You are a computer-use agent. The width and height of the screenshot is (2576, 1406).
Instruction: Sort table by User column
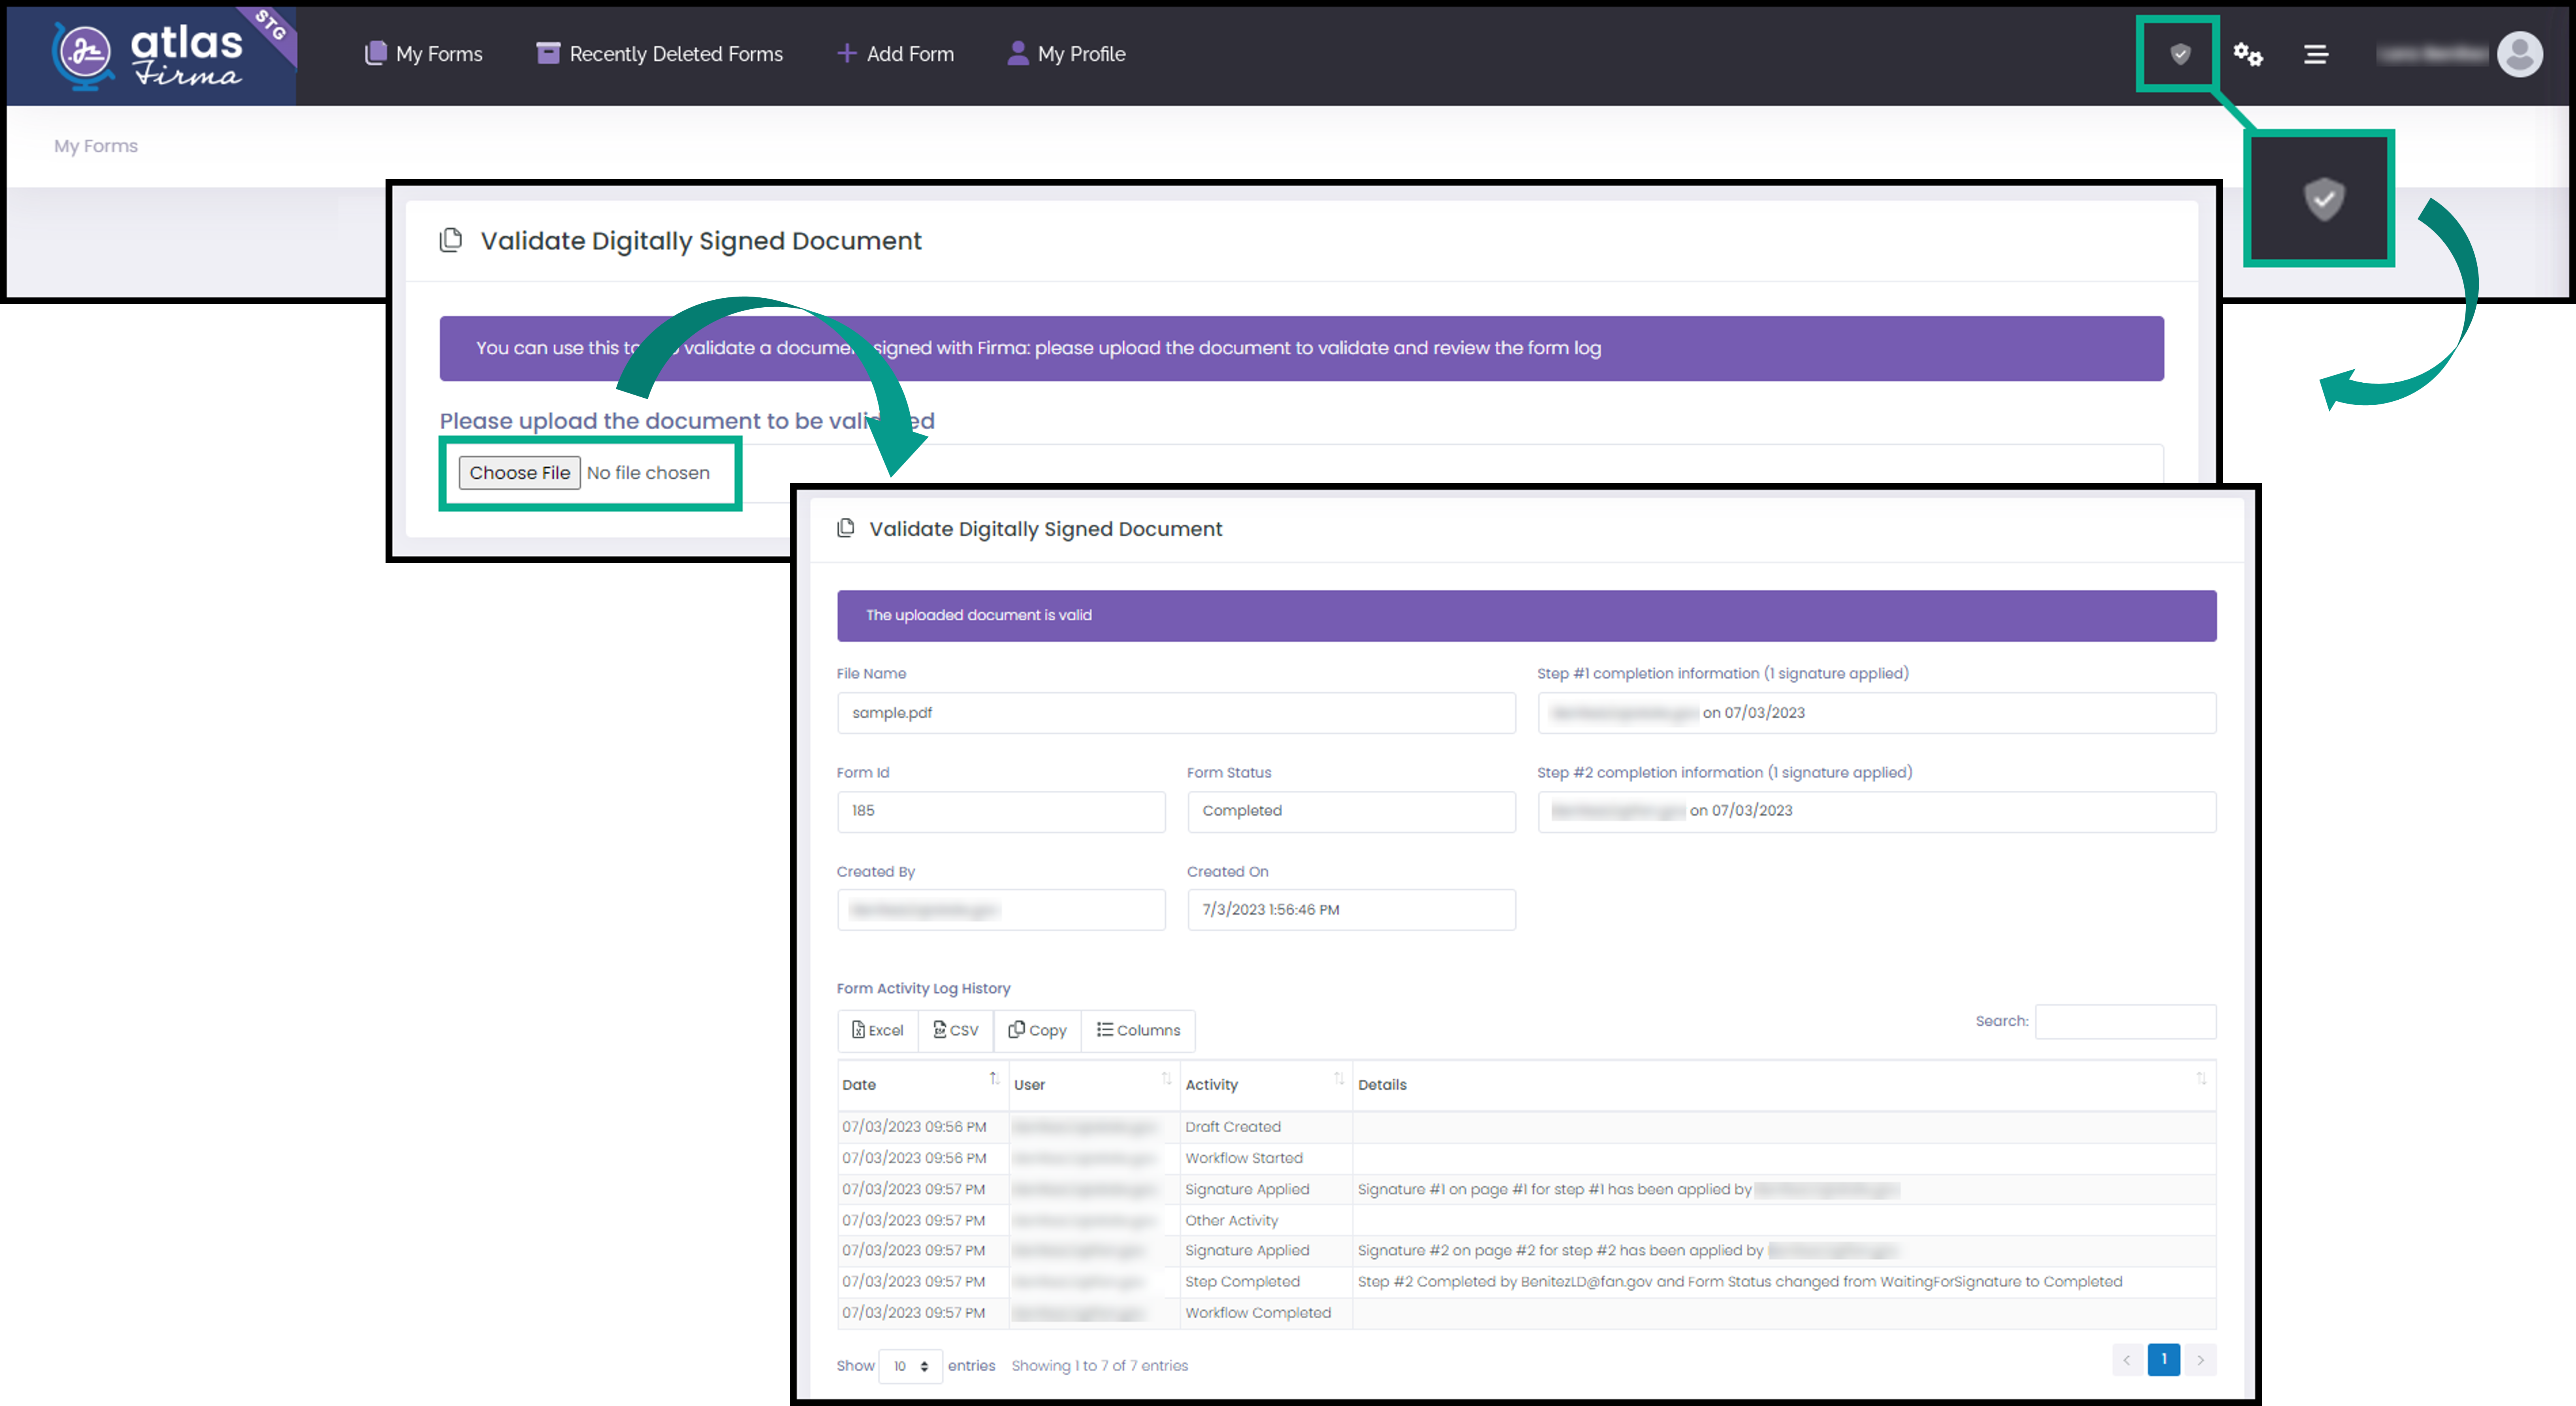(1094, 1085)
